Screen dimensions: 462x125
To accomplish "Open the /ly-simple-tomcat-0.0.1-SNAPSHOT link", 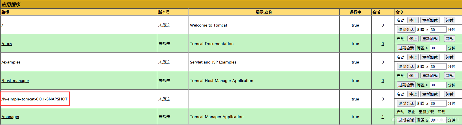I will pos(35,99).
